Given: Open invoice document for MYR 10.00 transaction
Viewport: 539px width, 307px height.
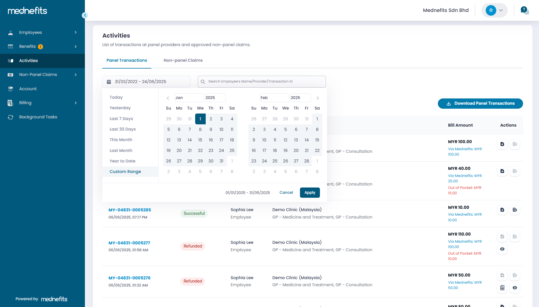Looking at the screenshot, I should 515,210.
